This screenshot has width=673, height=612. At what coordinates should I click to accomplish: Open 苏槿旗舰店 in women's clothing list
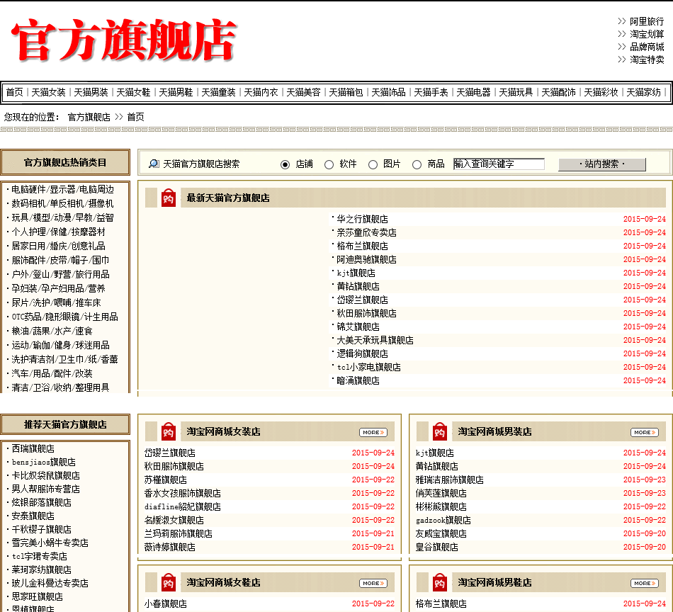[166, 480]
